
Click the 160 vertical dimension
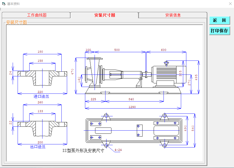coord(79,80)
